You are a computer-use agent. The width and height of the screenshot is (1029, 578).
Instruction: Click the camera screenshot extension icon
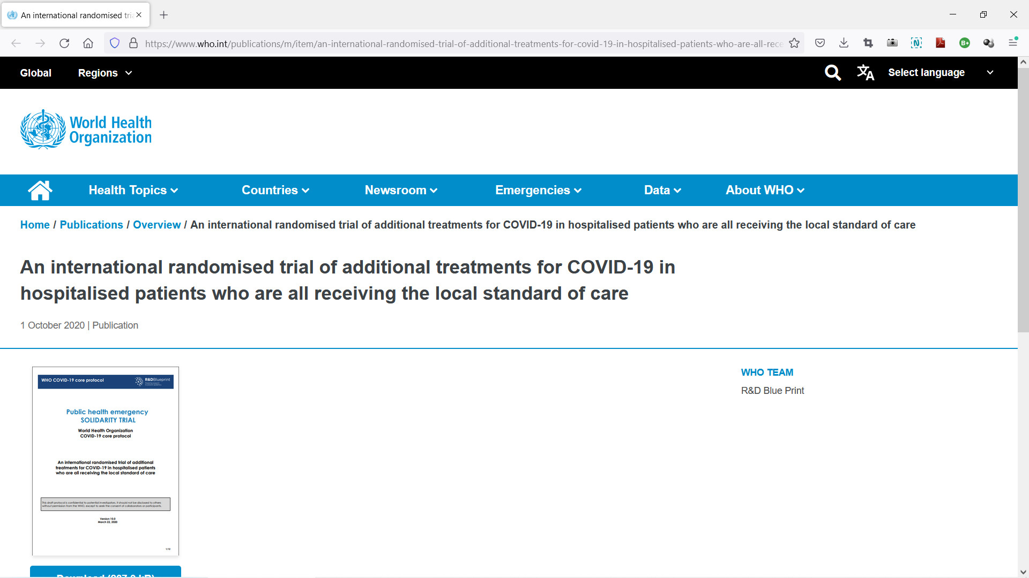point(892,43)
